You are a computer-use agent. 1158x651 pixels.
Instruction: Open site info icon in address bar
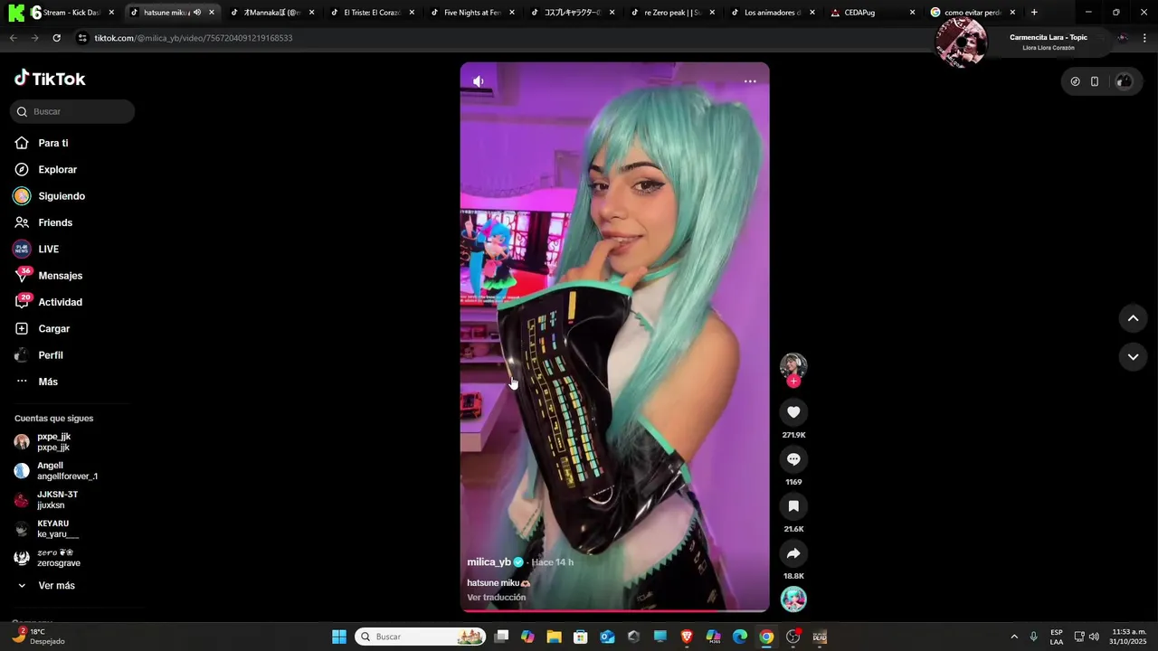click(82, 38)
